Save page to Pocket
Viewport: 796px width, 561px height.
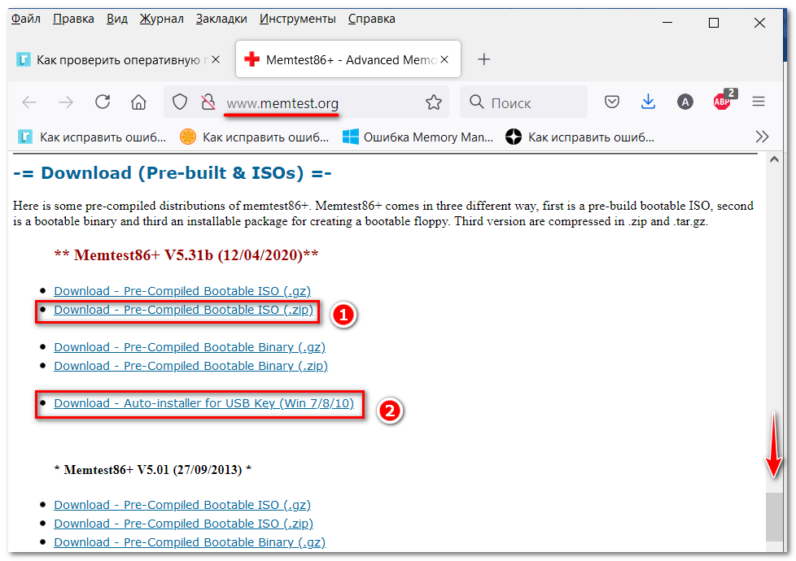pos(612,102)
